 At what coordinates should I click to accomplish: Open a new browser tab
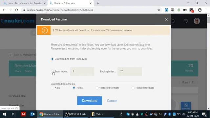[x=98, y=3]
